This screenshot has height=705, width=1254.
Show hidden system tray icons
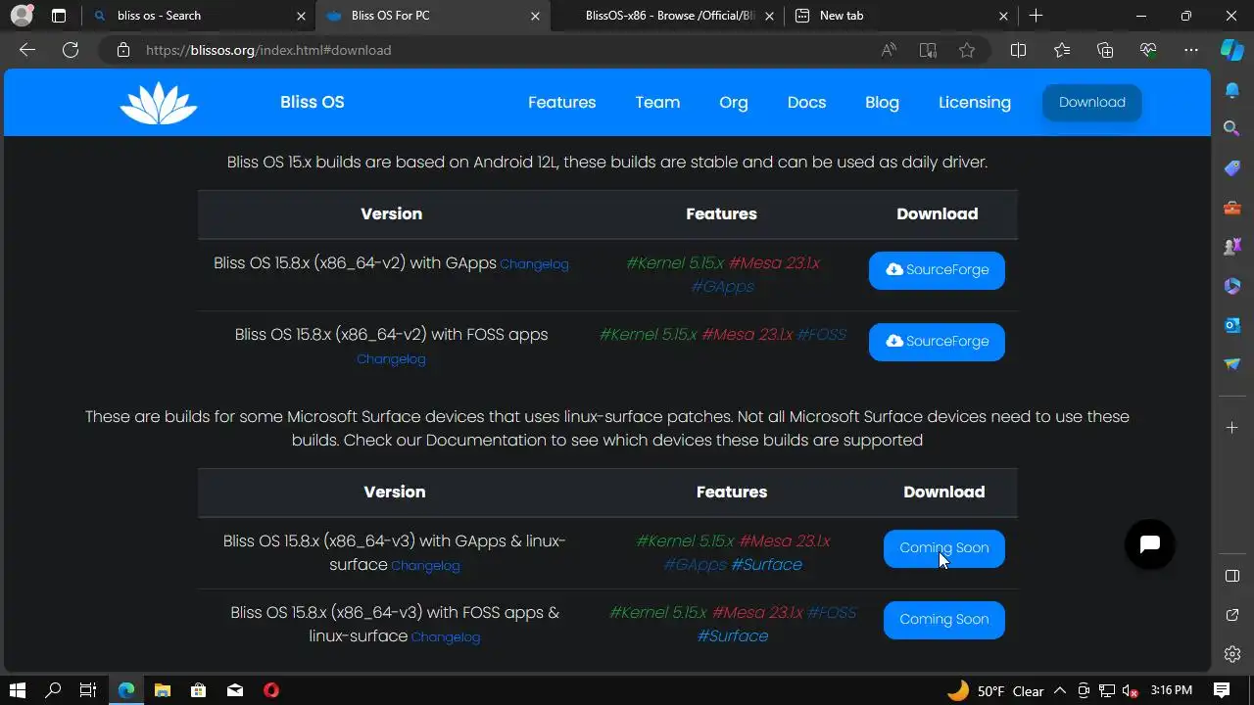tap(1060, 690)
